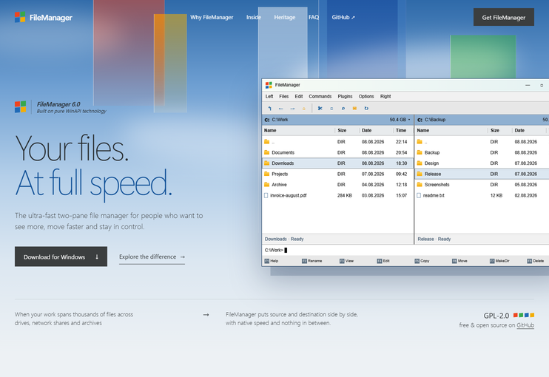
Task: Click the Release · Ready status text
Action: click(x=434, y=240)
